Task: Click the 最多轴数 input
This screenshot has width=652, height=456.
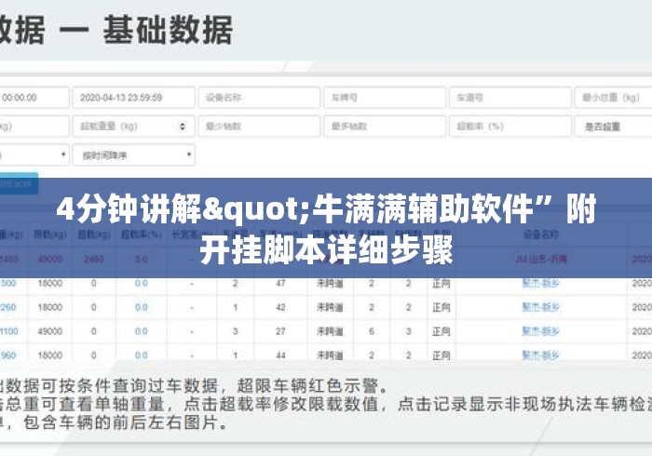Action: pos(385,127)
